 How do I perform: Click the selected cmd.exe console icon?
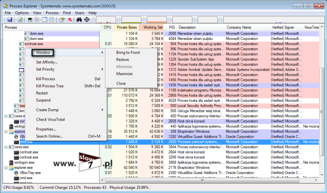[x=16, y=142]
